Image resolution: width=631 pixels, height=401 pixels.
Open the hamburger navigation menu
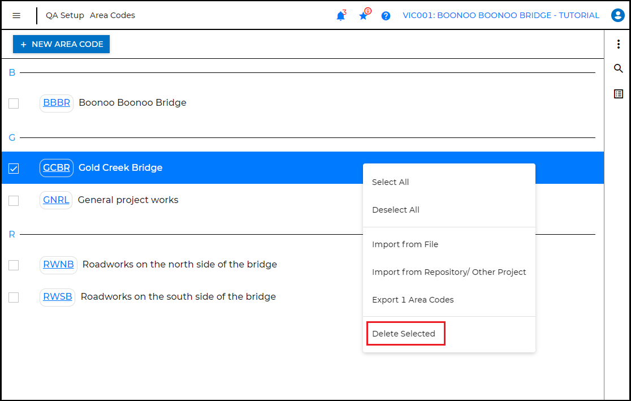point(16,16)
